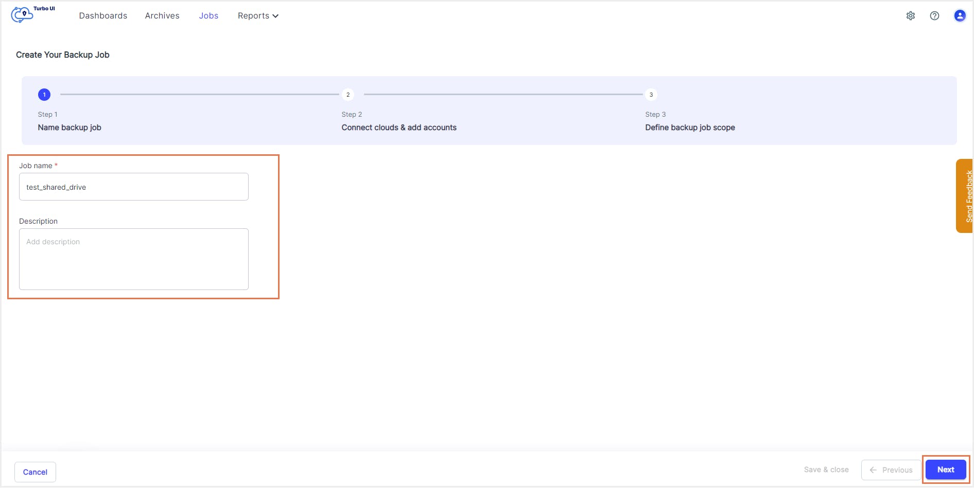Image resolution: width=974 pixels, height=488 pixels.
Task: Click the help question mark icon
Action: (935, 15)
